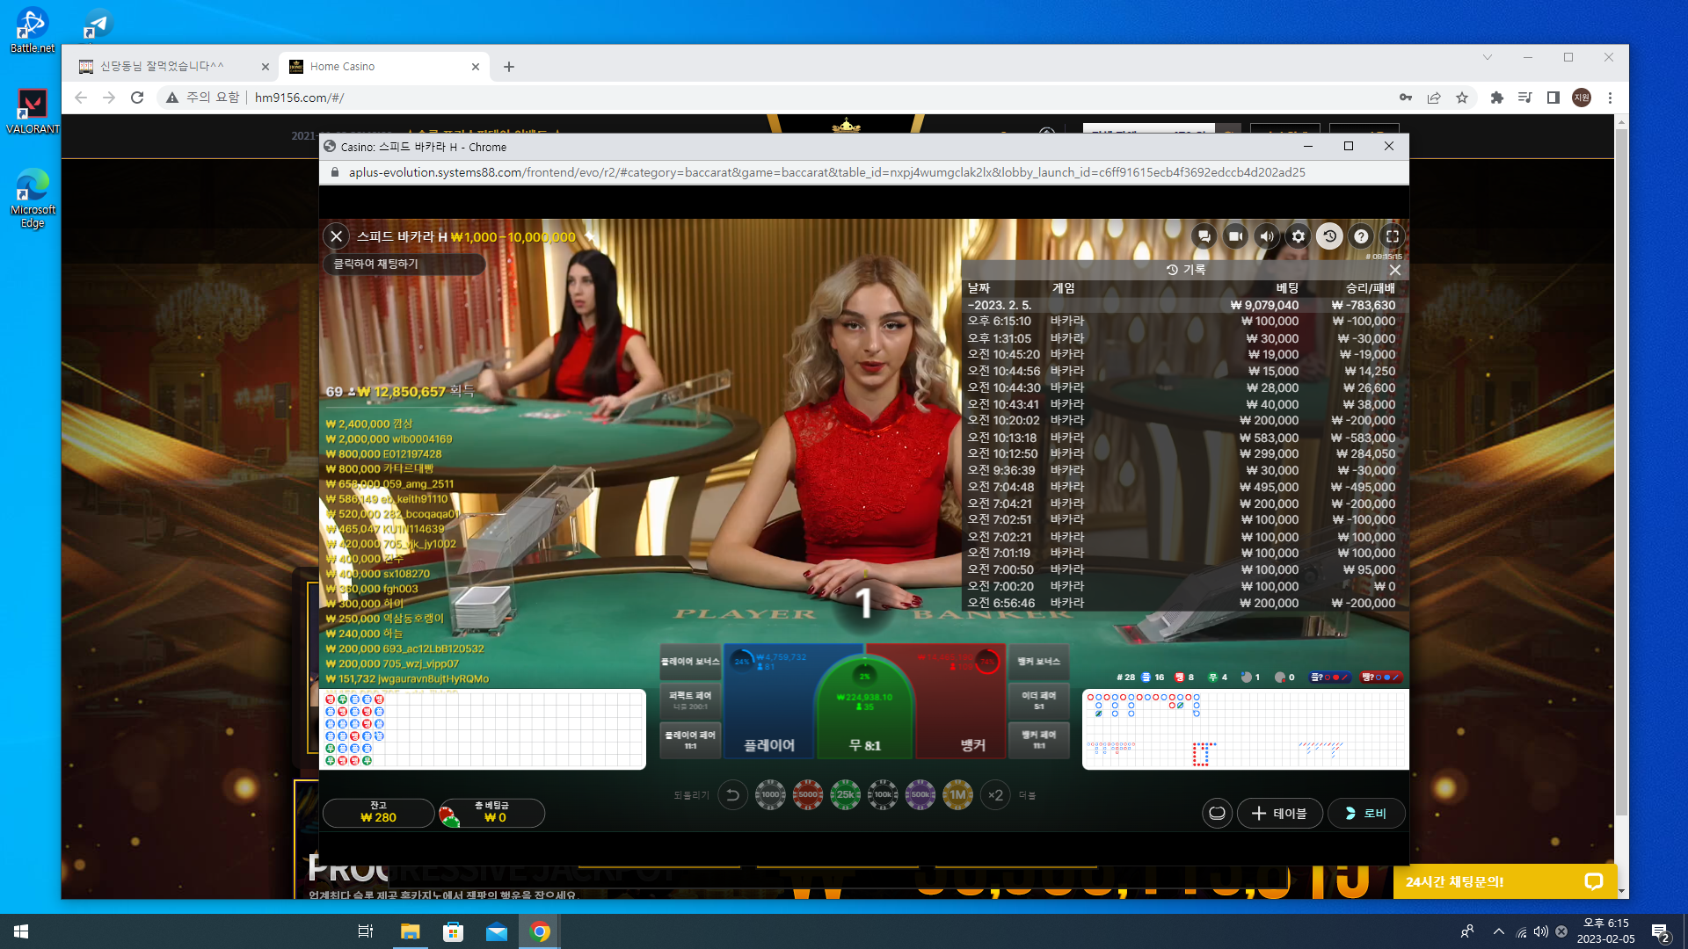Toggle the Chrome side panel icon

pyautogui.click(x=1553, y=98)
